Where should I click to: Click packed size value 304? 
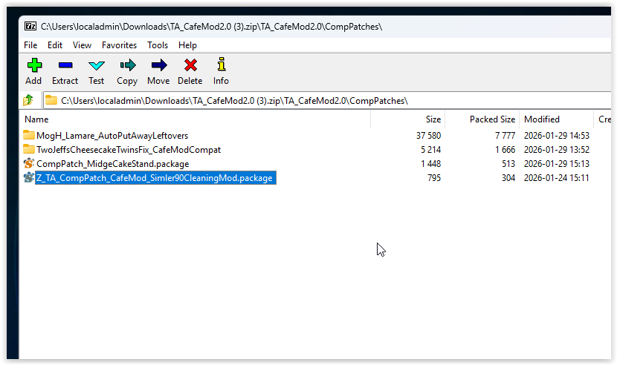point(508,178)
